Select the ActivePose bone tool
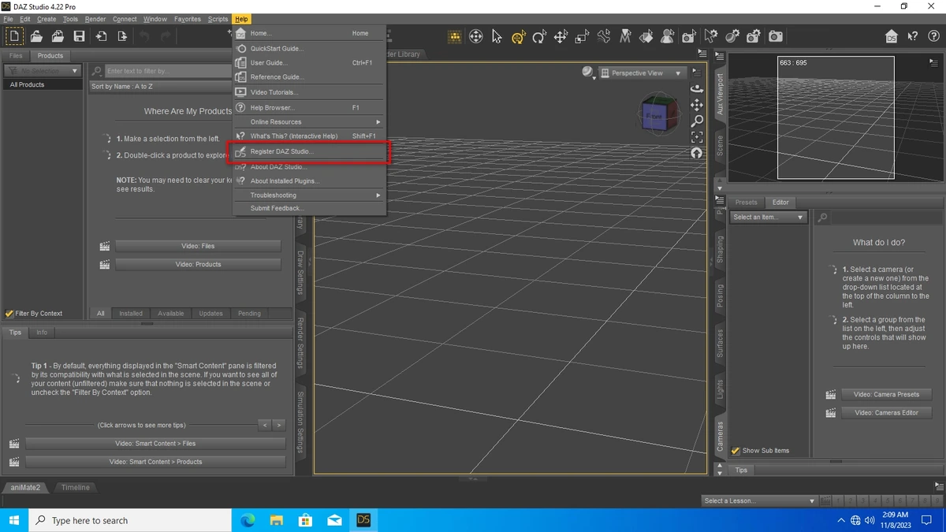Screen dimensions: 946x532 point(604,36)
